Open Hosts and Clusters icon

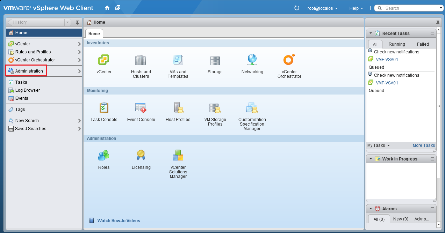(141, 60)
